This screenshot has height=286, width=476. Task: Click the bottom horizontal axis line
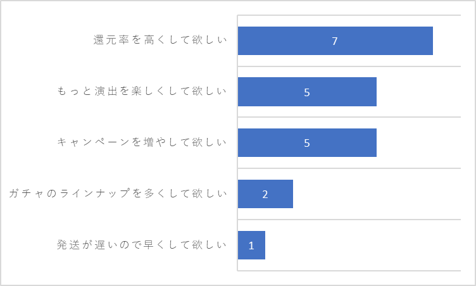pyautogui.click(x=349, y=270)
